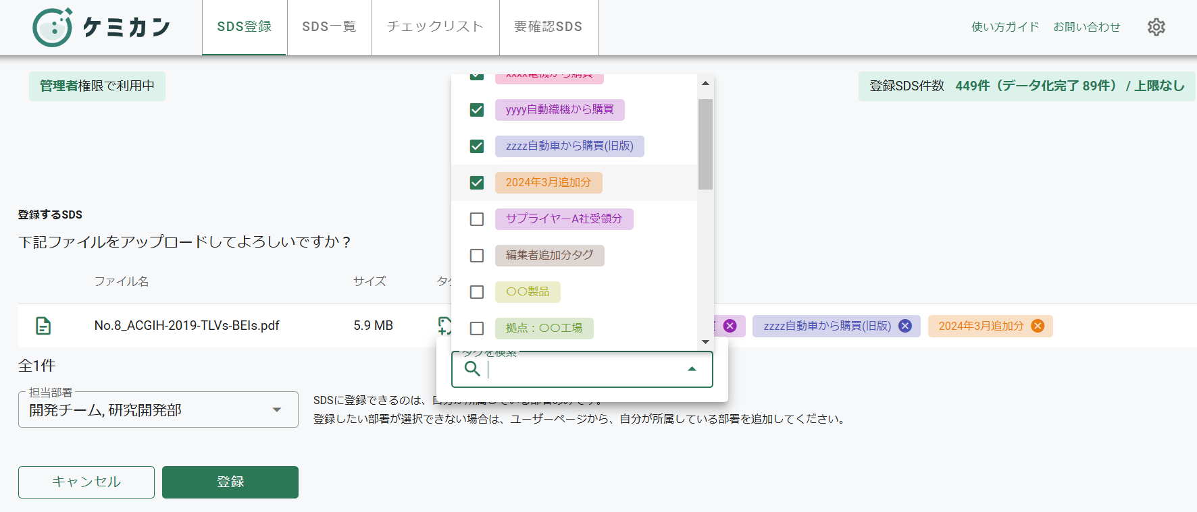This screenshot has width=1197, height=512.
Task: Uncheck the 2024年3月追加分 checkbox
Action: [477, 183]
